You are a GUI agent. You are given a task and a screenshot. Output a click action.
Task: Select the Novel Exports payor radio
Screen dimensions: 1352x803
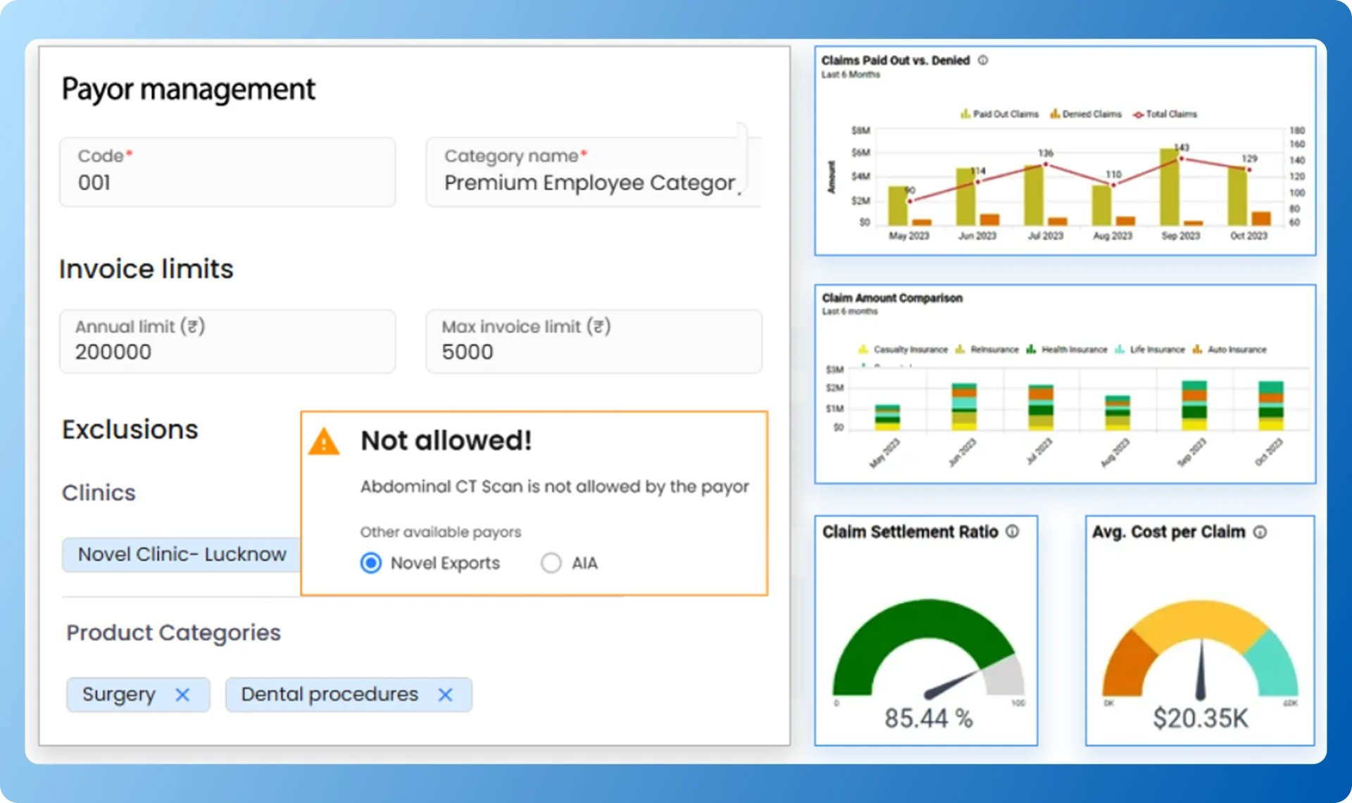pyautogui.click(x=371, y=563)
